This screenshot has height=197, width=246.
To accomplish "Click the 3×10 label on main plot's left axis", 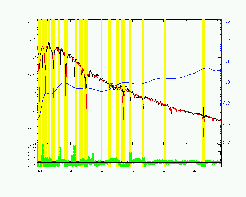I will coord(32,128).
